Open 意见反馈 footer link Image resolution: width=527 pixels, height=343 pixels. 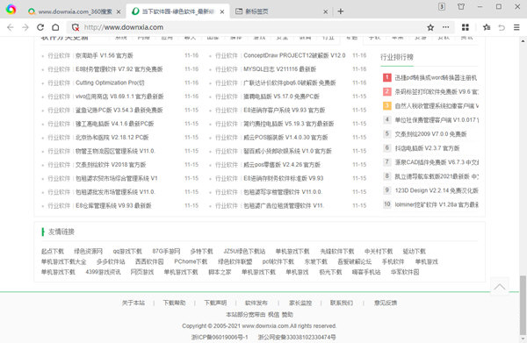[x=386, y=303]
